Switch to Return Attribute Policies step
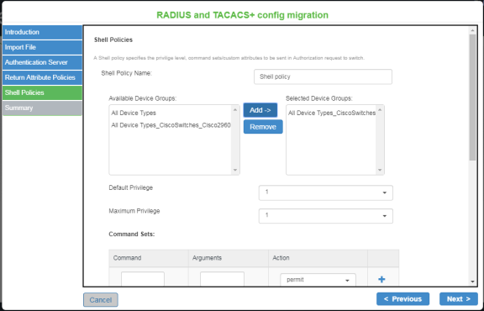 pos(42,77)
